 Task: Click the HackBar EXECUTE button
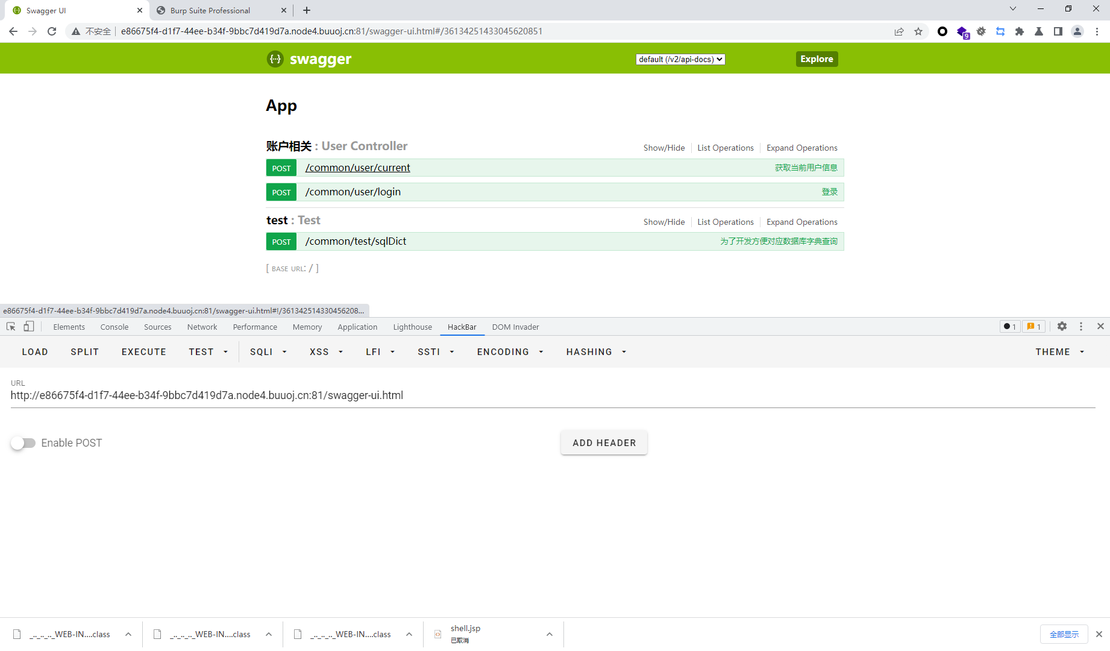tap(144, 352)
